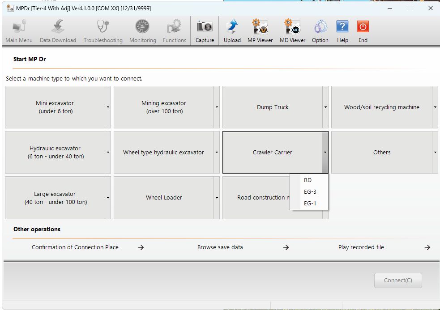Select Large excavator (40 ton - under 100 ton)
Viewport: 440px width, 310px height.
click(x=55, y=198)
